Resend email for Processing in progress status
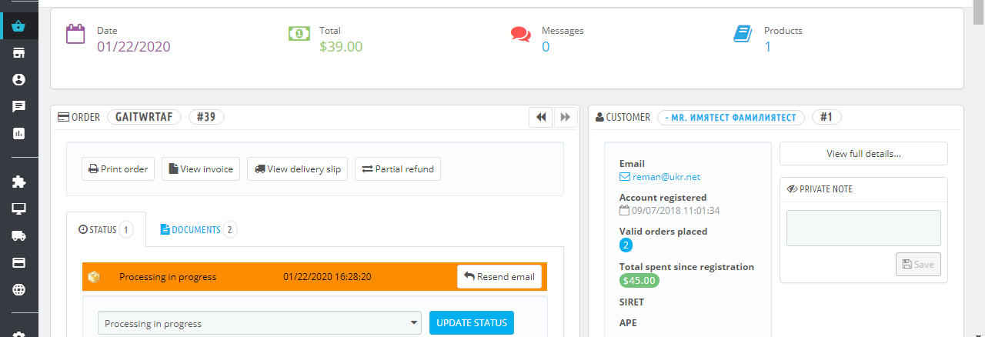Image resolution: width=985 pixels, height=337 pixels. pos(499,277)
